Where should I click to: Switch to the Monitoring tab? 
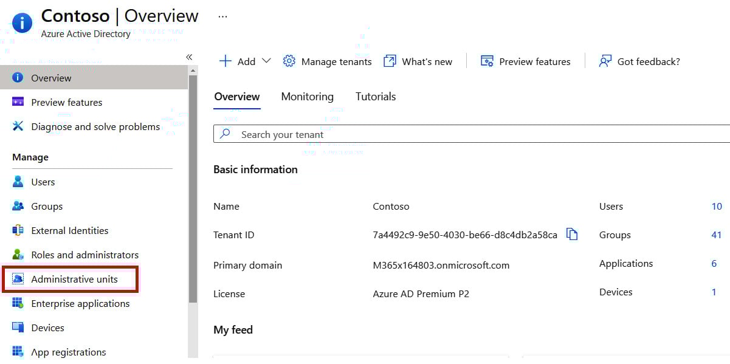point(307,97)
